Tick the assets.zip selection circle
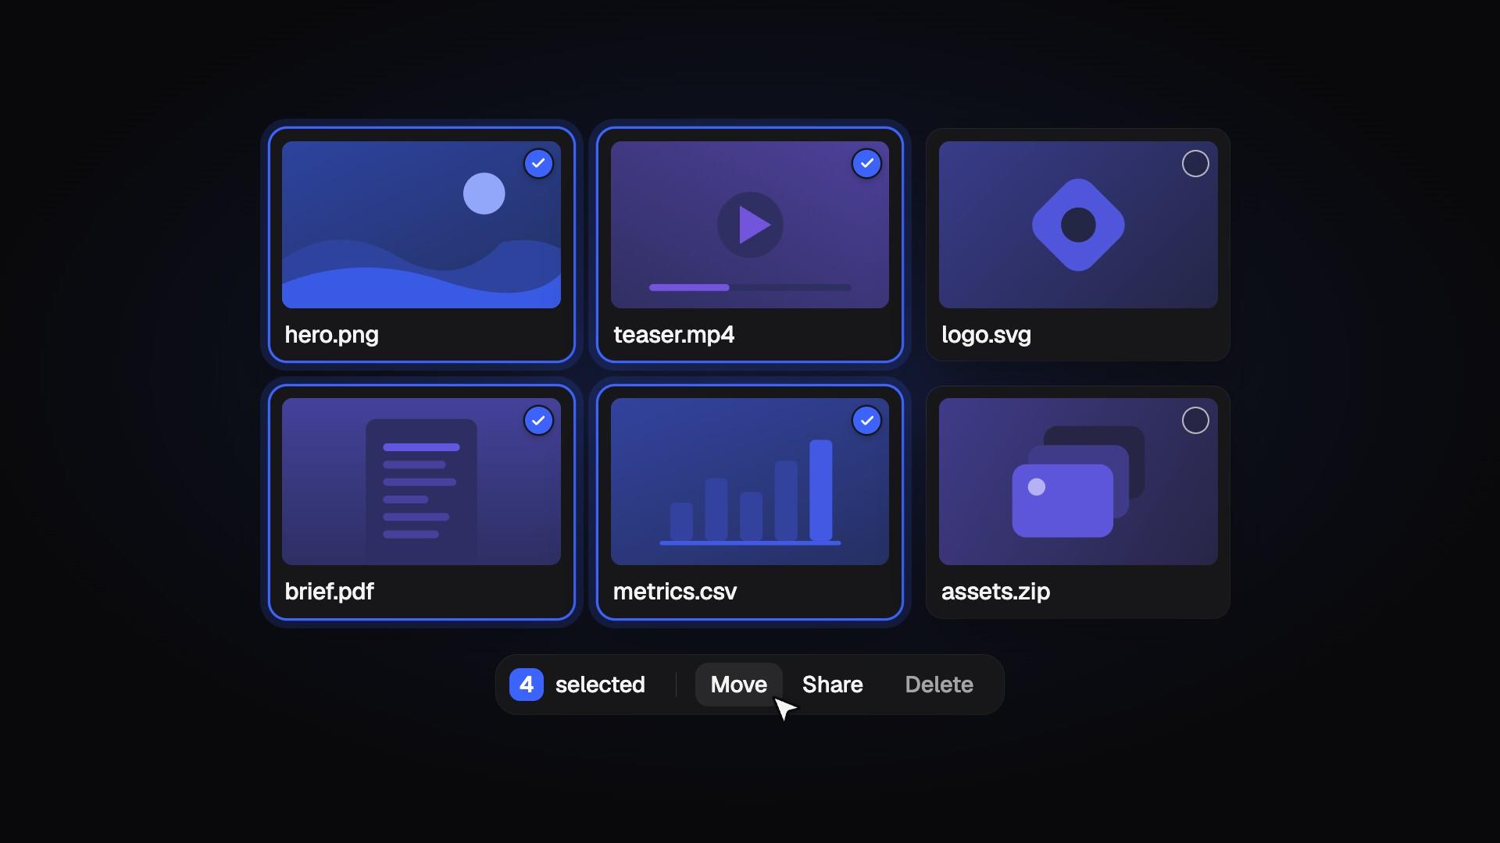 [x=1195, y=421]
